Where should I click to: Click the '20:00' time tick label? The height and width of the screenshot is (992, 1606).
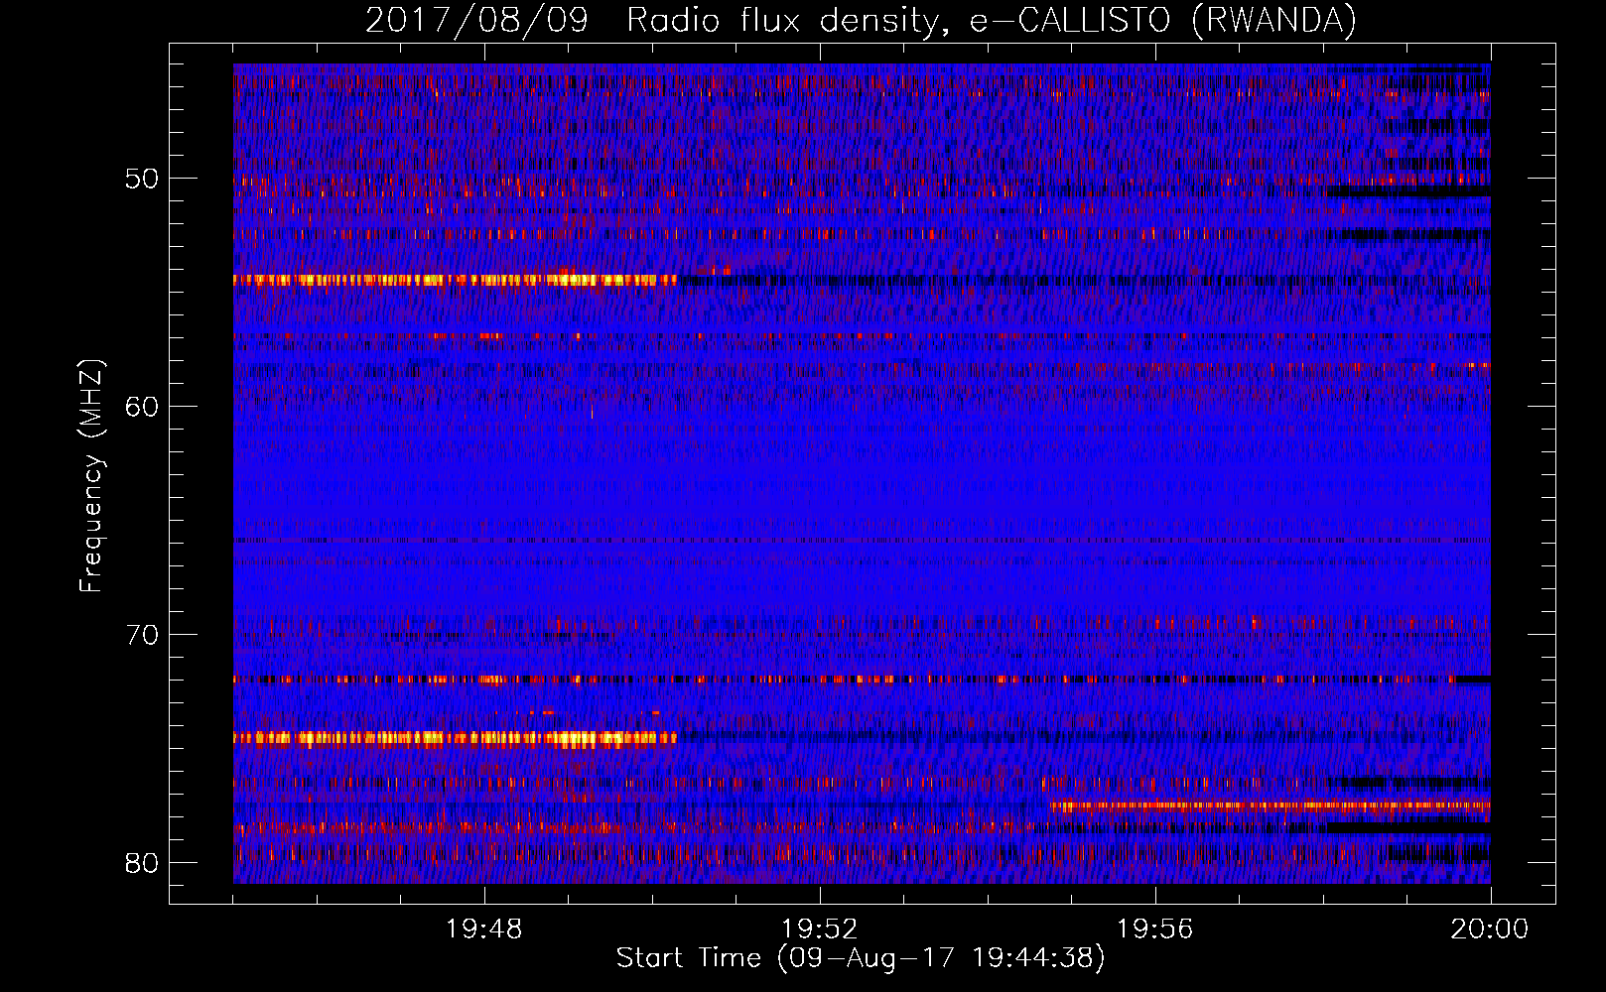[x=1490, y=930]
